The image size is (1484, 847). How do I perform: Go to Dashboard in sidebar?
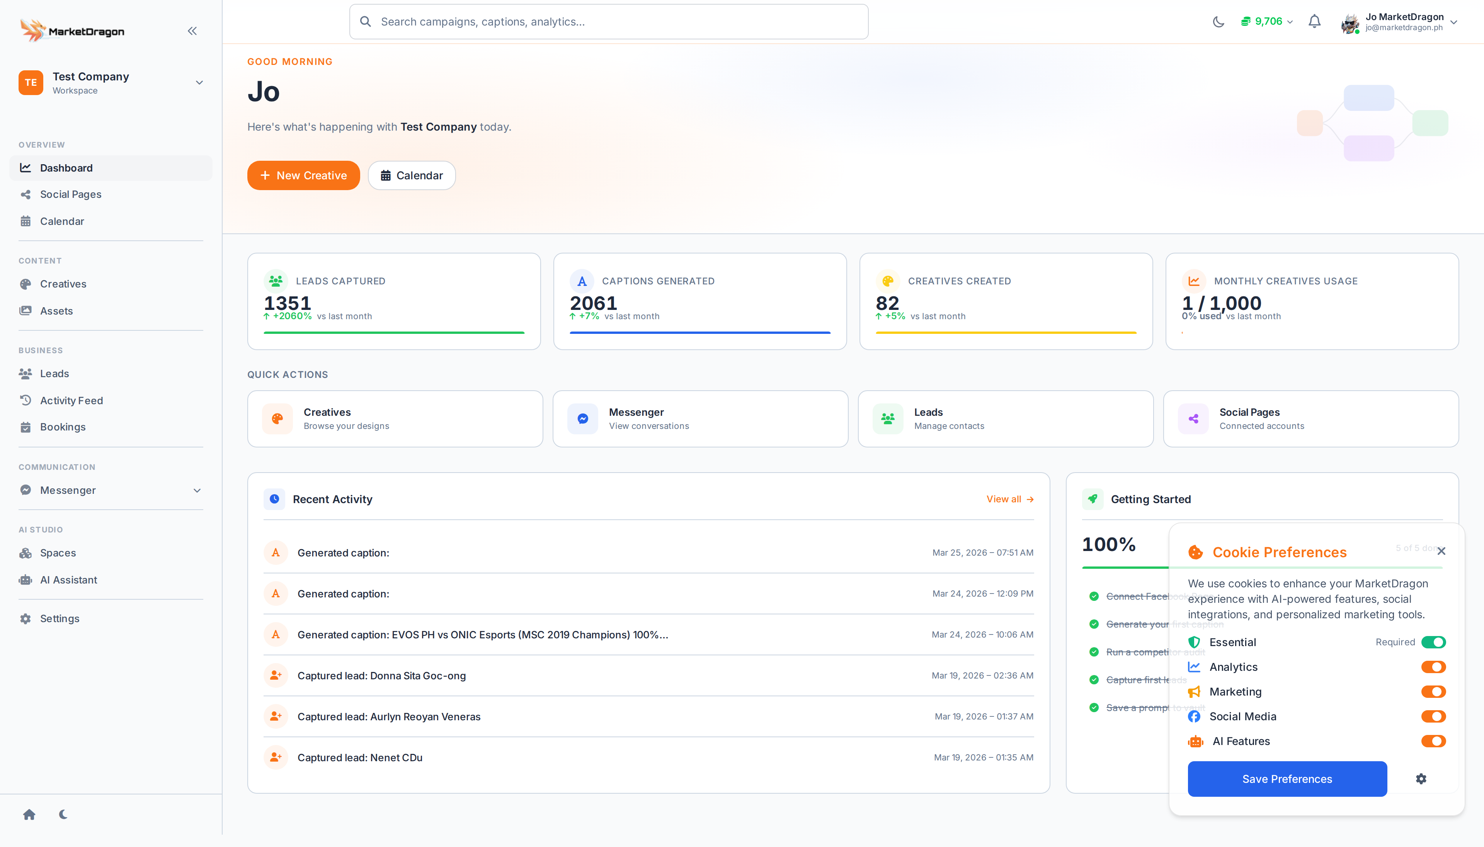pos(111,168)
